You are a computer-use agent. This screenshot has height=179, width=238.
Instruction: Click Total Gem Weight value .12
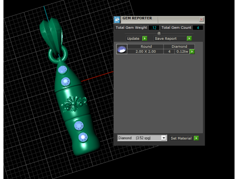154,28
